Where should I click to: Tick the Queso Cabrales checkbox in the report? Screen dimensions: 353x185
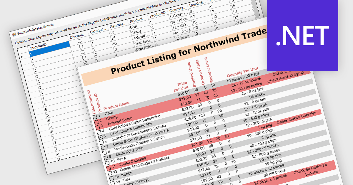coord(109,168)
